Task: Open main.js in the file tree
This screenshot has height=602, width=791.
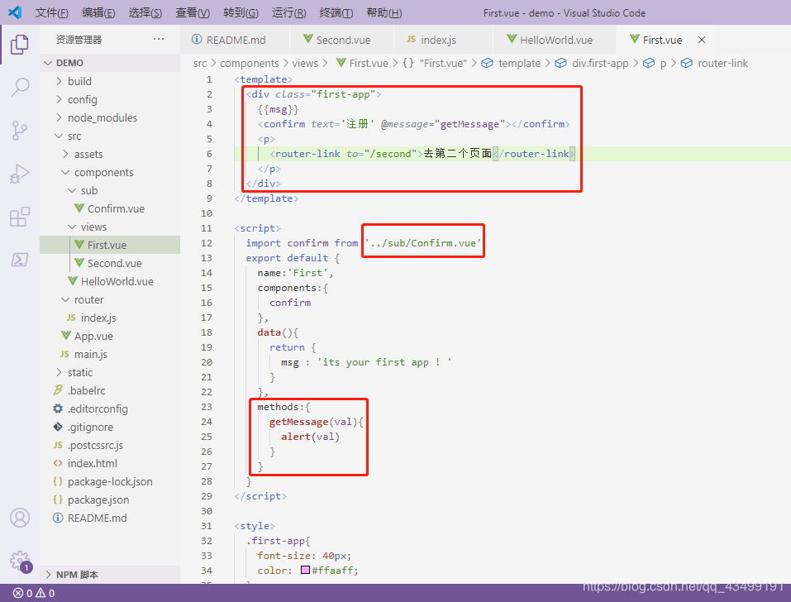Action: click(x=110, y=354)
